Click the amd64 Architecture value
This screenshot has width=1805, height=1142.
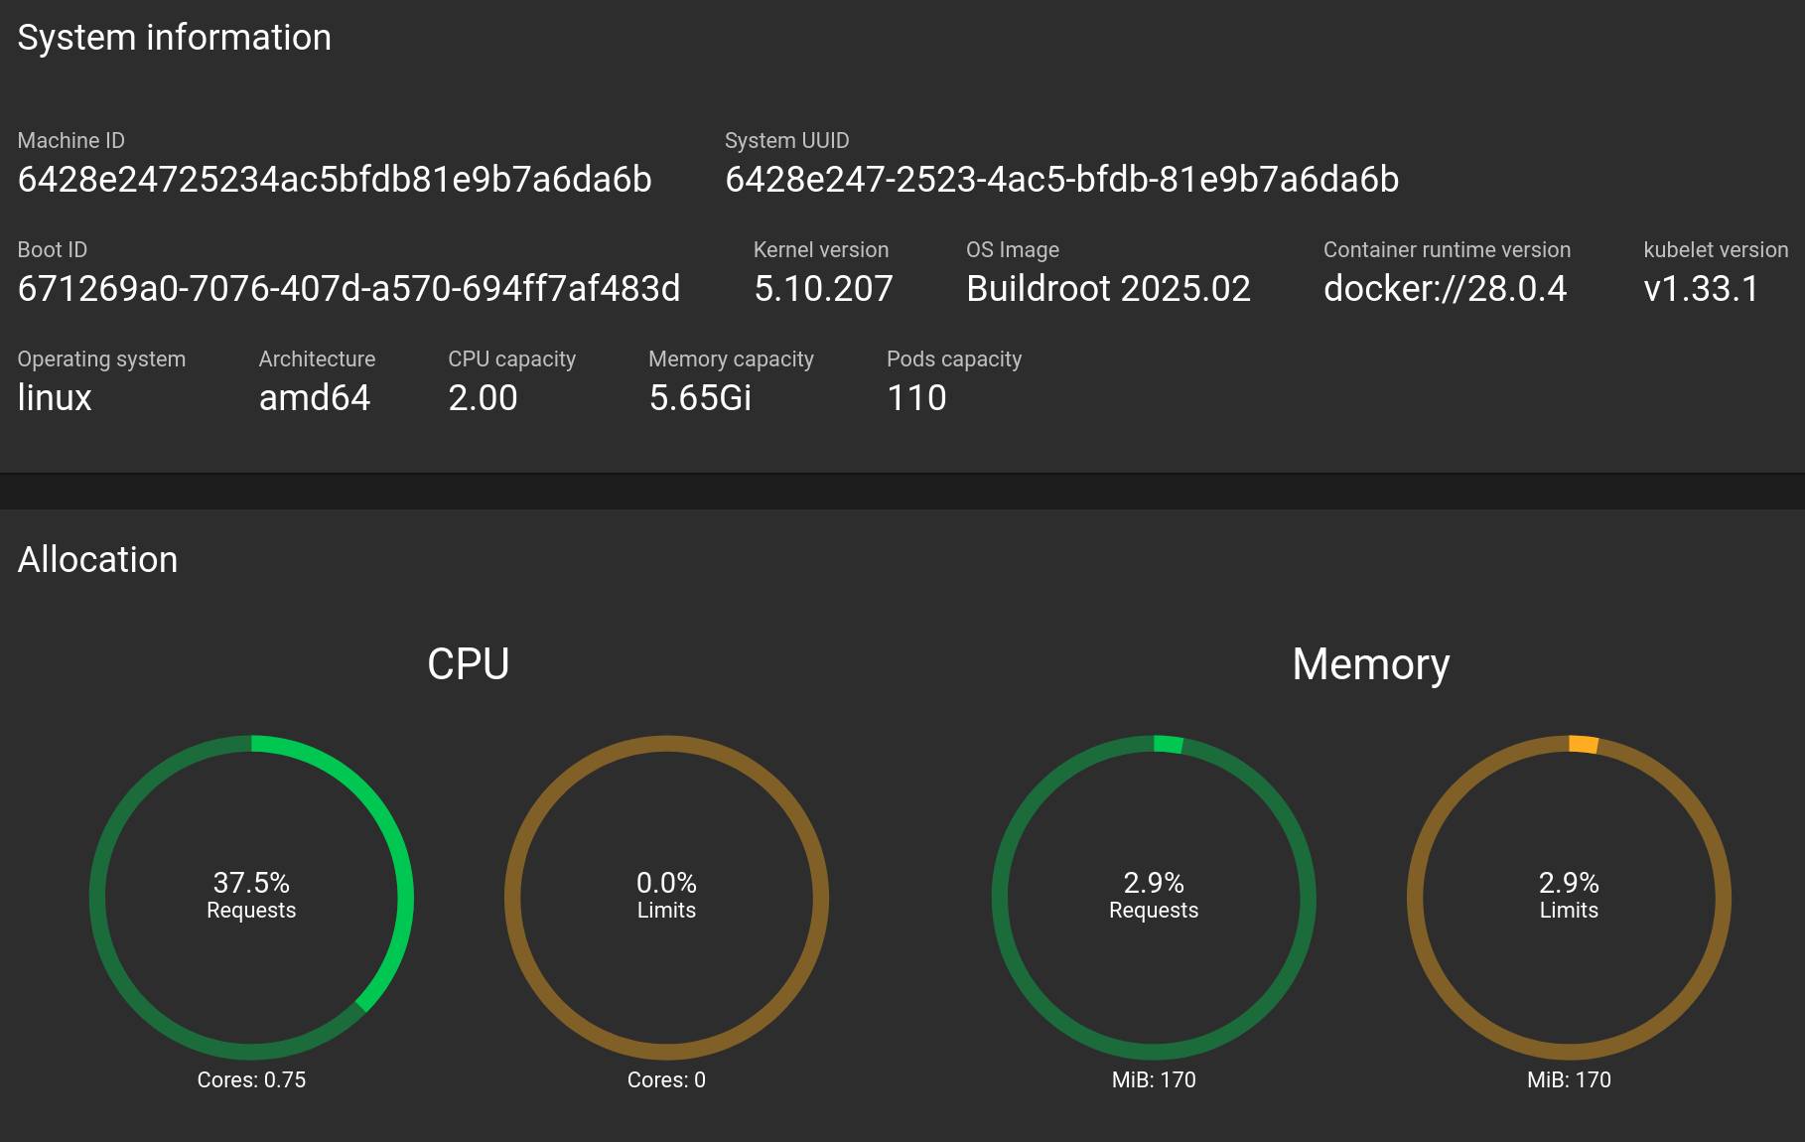pos(315,397)
